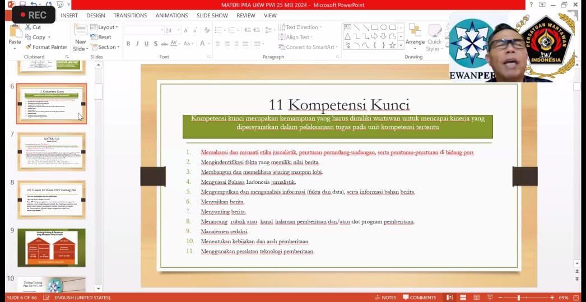Click the Reset slide button

(x=100, y=37)
